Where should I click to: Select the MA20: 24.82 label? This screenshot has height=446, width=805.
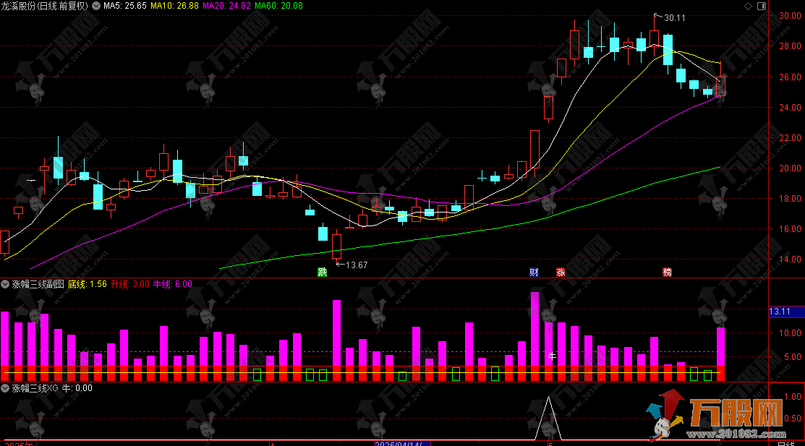(x=227, y=6)
